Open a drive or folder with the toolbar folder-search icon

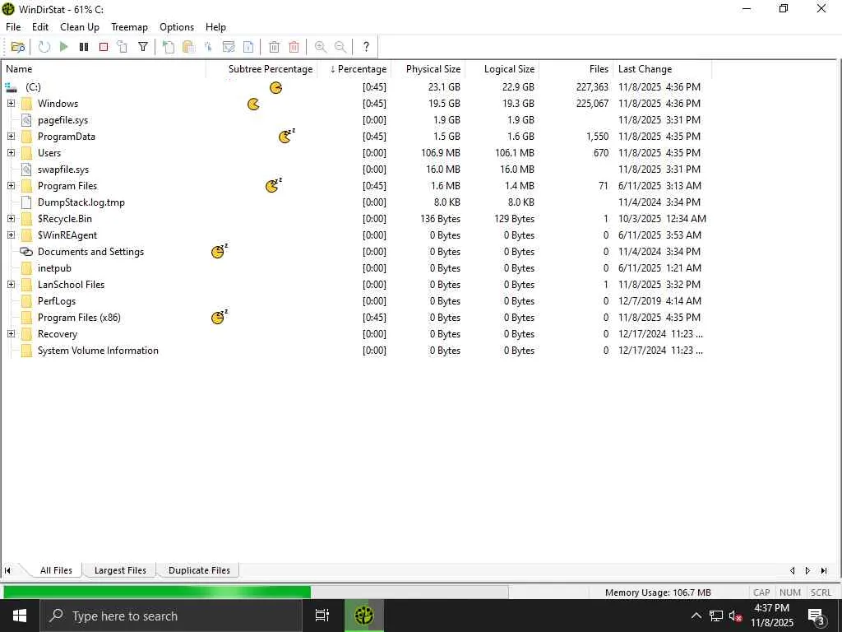(x=18, y=47)
